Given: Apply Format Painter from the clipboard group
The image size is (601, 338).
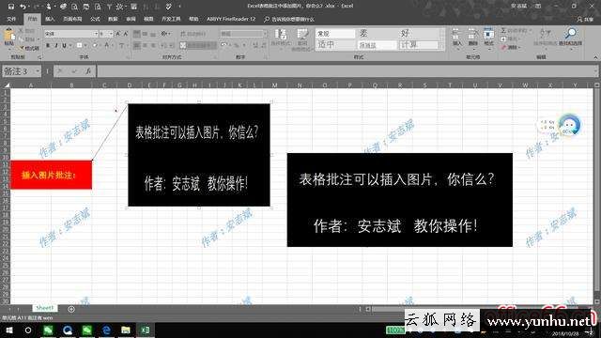Looking at the screenshot, I should [x=29, y=48].
